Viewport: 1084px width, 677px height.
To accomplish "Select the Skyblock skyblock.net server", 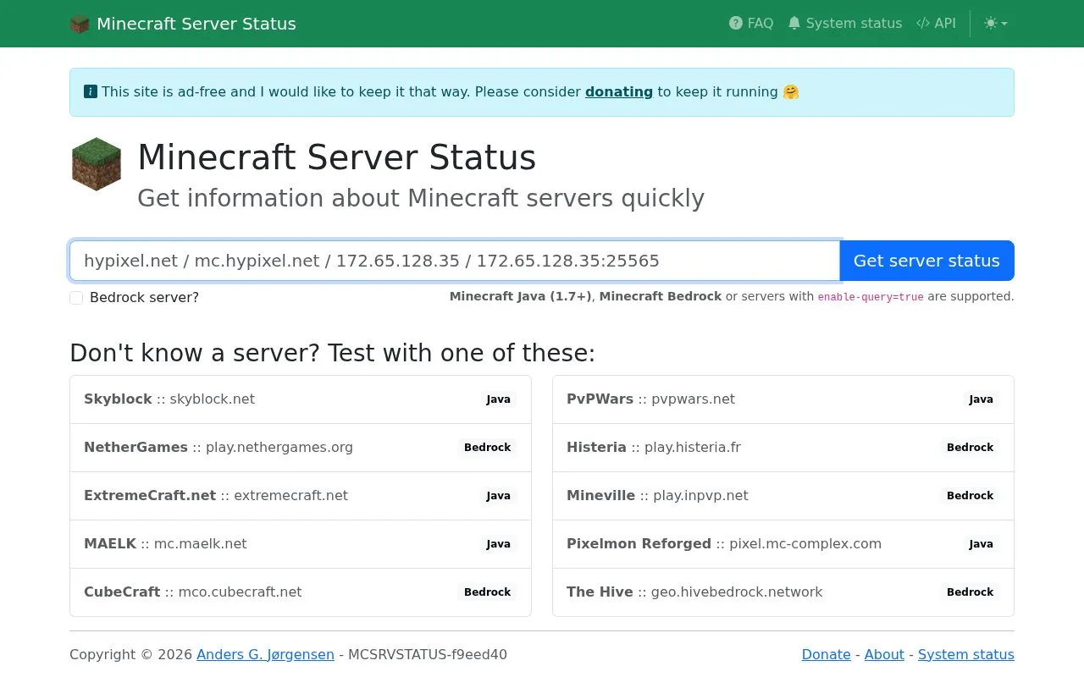I will [x=301, y=399].
